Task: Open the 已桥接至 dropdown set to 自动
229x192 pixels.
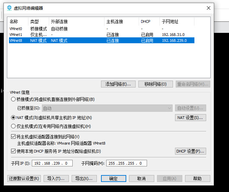Action: tap(107, 108)
